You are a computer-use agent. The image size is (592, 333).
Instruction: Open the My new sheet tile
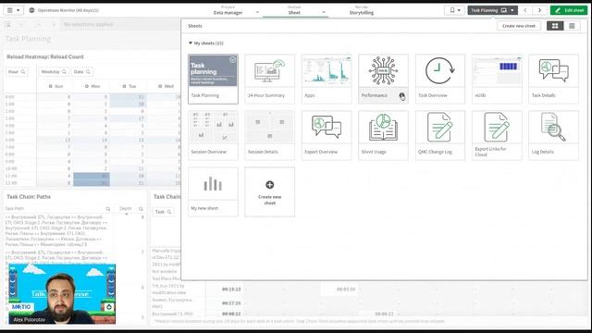point(213,191)
